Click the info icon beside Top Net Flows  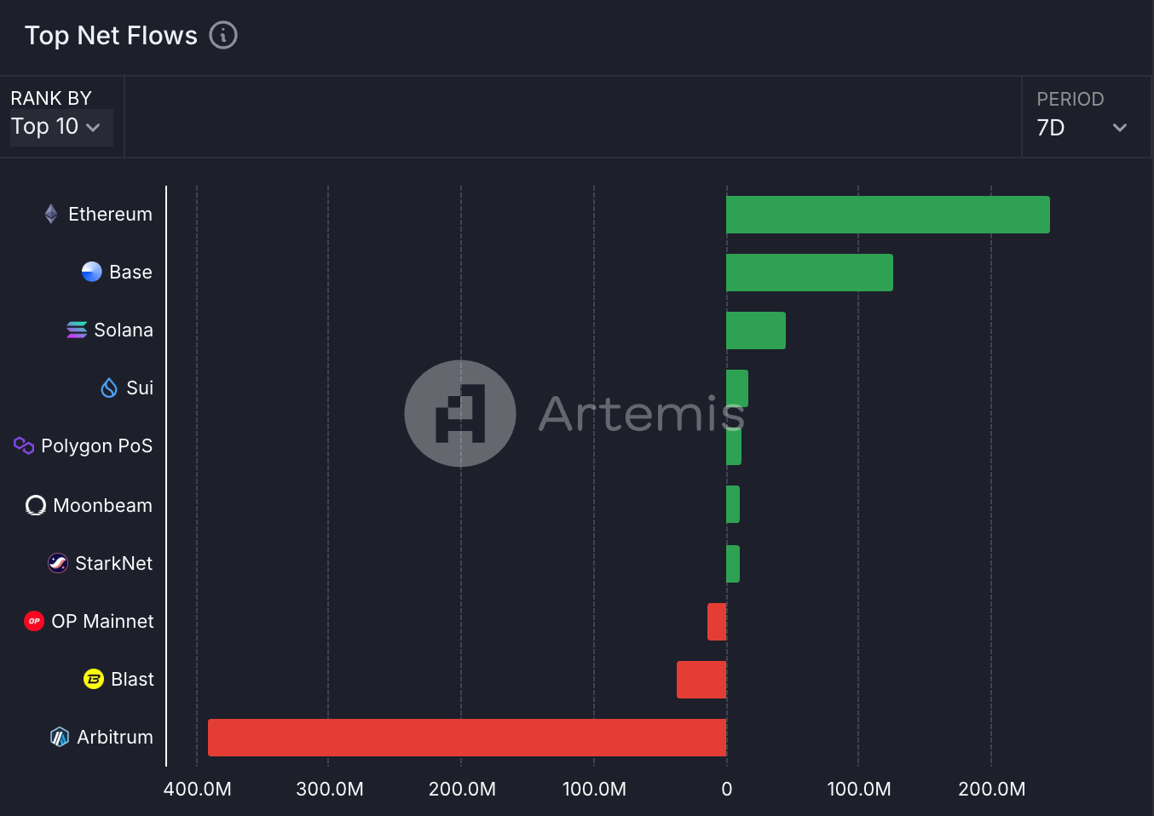pyautogui.click(x=223, y=35)
